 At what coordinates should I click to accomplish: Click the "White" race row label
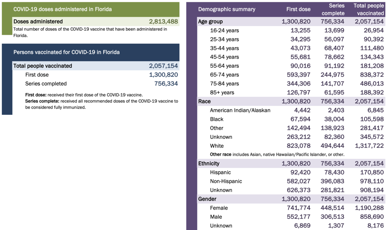217,146
